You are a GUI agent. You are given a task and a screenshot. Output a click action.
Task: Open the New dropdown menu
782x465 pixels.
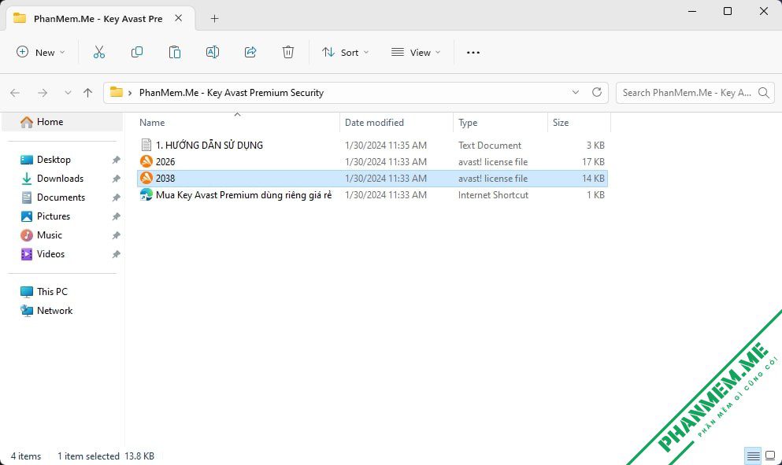(x=40, y=53)
